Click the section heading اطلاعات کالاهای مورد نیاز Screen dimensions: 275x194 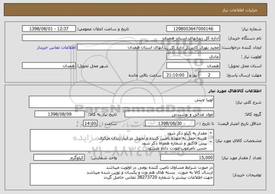pyautogui.click(x=235, y=91)
